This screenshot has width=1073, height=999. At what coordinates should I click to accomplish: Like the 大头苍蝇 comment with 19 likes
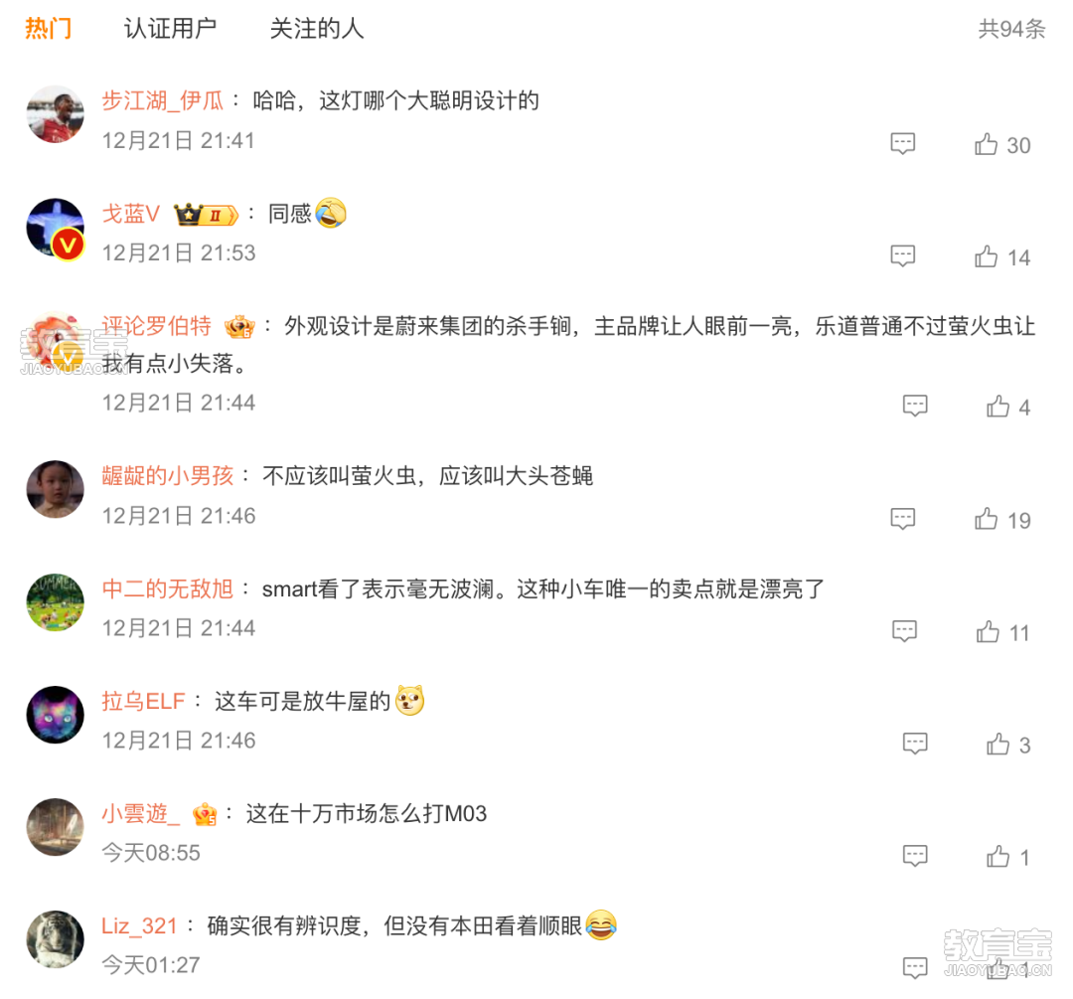[x=987, y=519]
